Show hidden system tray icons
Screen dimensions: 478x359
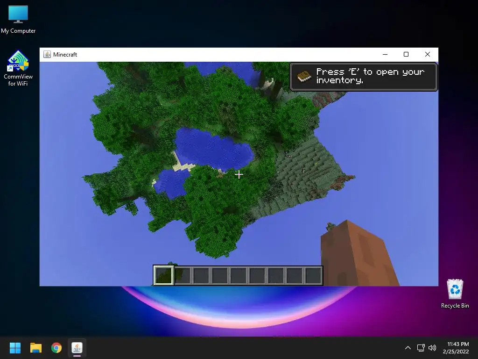[408, 348]
